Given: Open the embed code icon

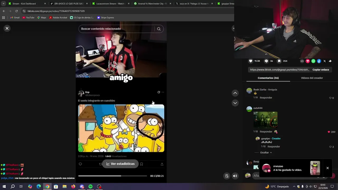Looking at the screenshot, I should coord(302,61).
